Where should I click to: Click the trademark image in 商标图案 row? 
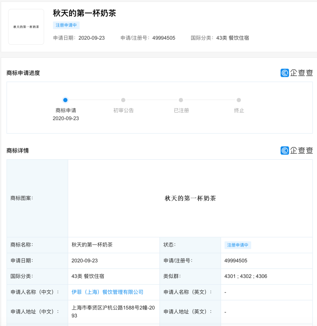pos(190,198)
